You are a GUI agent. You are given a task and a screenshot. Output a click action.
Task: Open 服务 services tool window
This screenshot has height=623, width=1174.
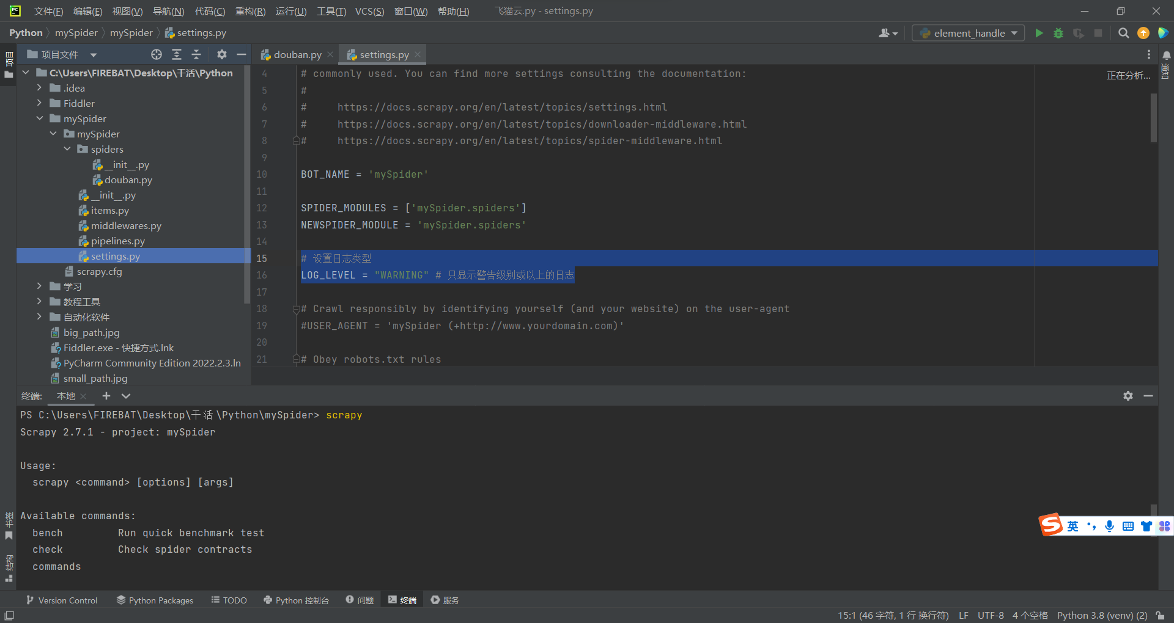[x=445, y=600]
